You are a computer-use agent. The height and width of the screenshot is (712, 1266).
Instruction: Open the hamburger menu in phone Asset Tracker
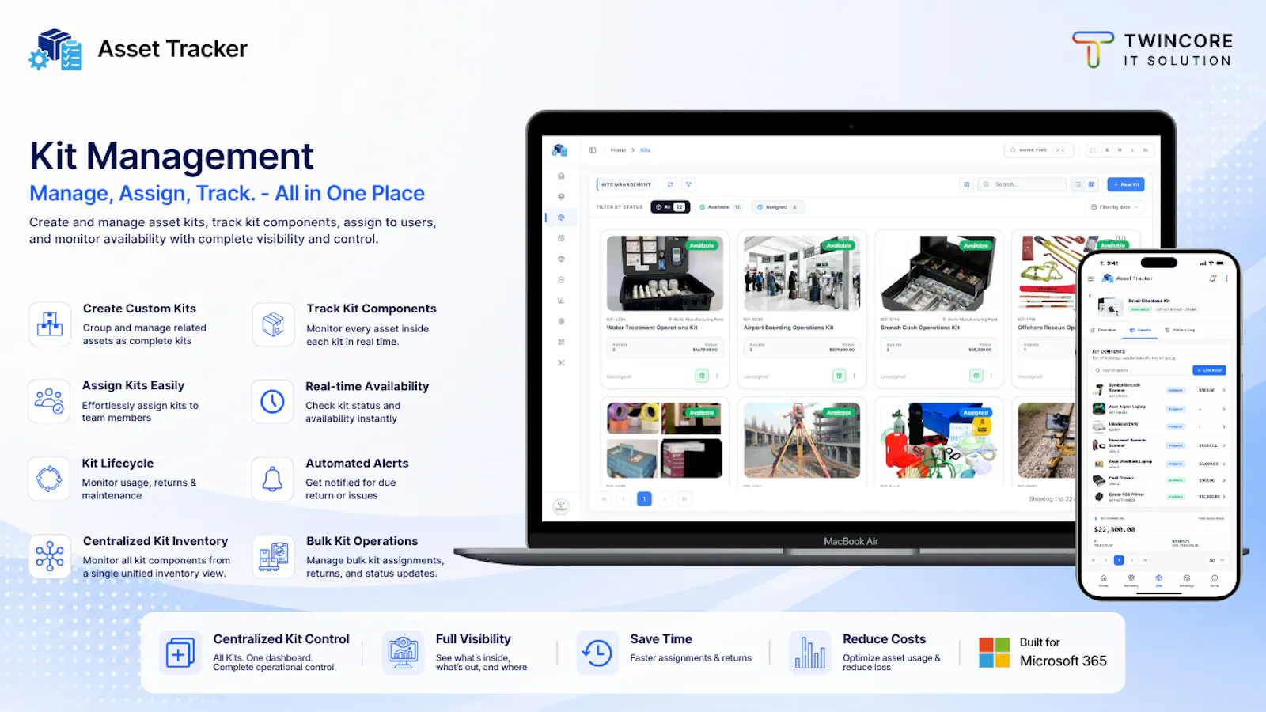click(x=1090, y=278)
